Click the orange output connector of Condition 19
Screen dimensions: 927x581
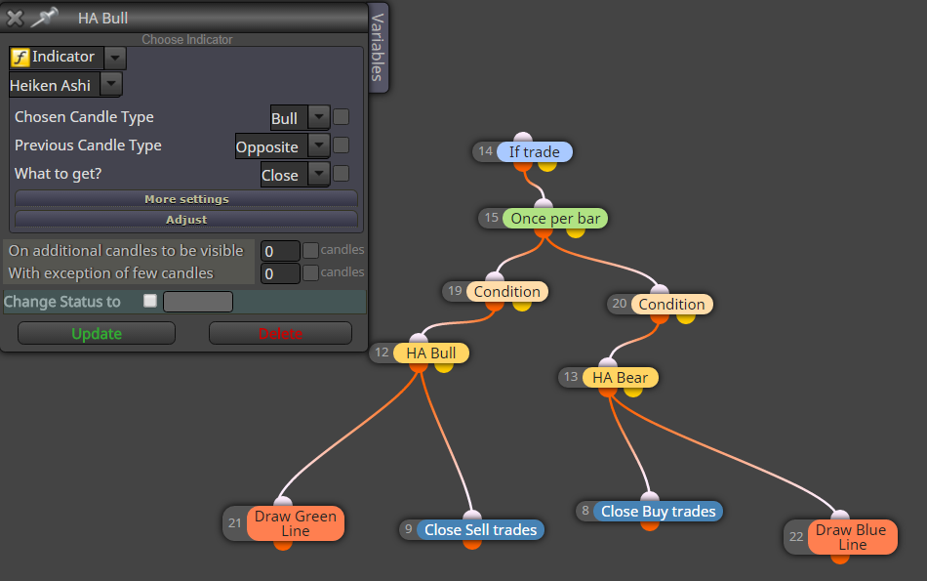click(495, 306)
